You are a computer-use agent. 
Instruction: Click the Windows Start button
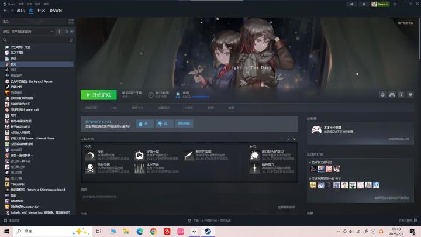click(6, 231)
